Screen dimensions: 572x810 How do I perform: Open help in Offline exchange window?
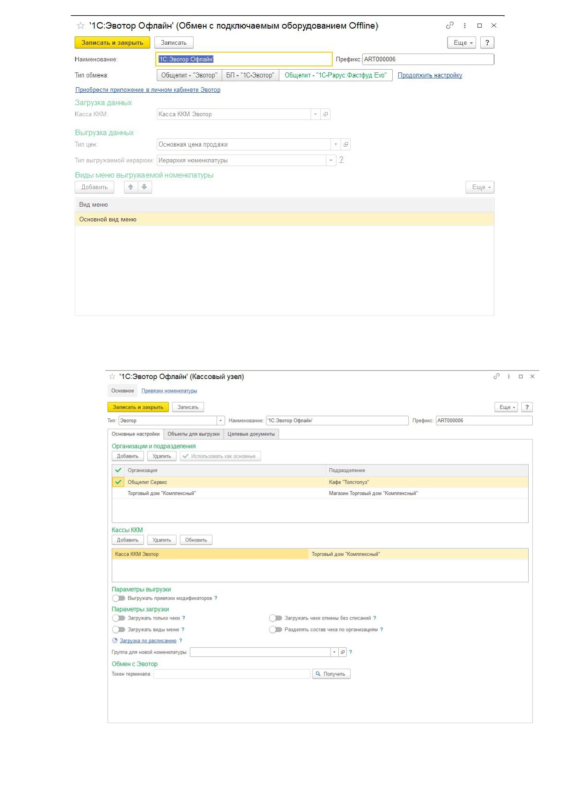click(x=487, y=42)
